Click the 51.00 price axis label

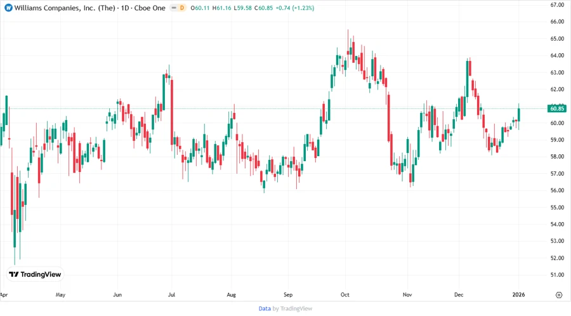pyautogui.click(x=557, y=275)
